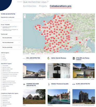The image size is (96, 107).
Task: Click the DAMIEN ROCHER ARCHITECTE logo icon
Action: (x=24, y=84)
